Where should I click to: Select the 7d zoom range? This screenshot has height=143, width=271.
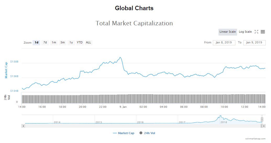(45, 43)
